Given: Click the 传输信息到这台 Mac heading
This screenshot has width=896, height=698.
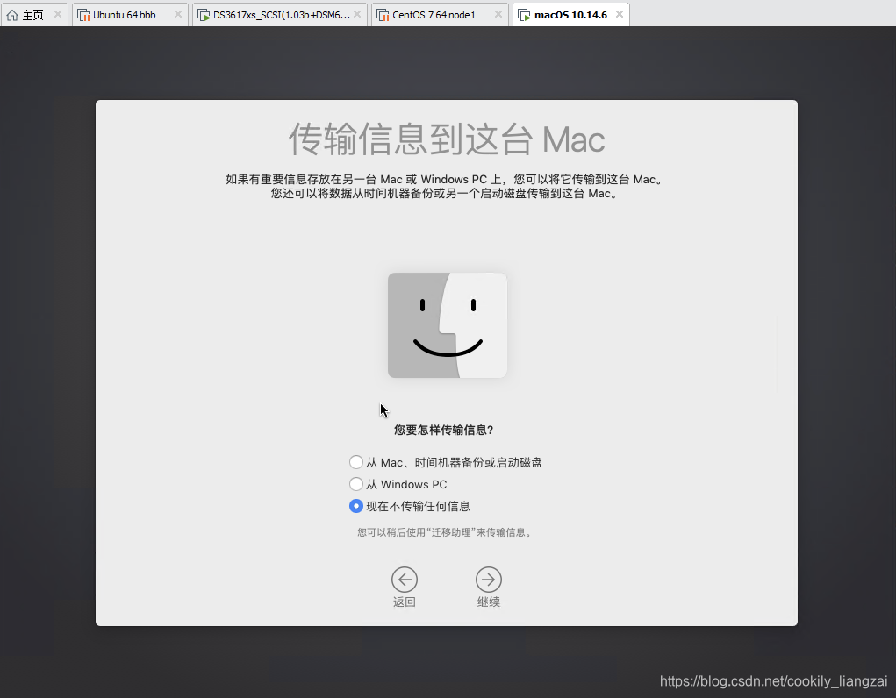Looking at the screenshot, I should (x=447, y=139).
